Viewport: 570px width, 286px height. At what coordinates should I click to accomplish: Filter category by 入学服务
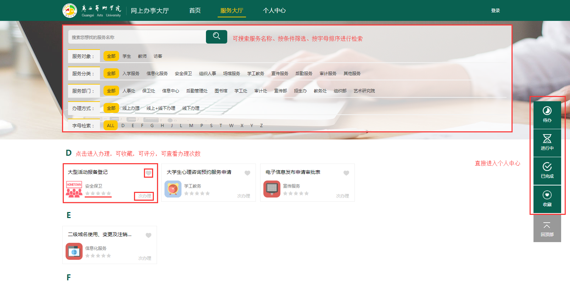131,73
